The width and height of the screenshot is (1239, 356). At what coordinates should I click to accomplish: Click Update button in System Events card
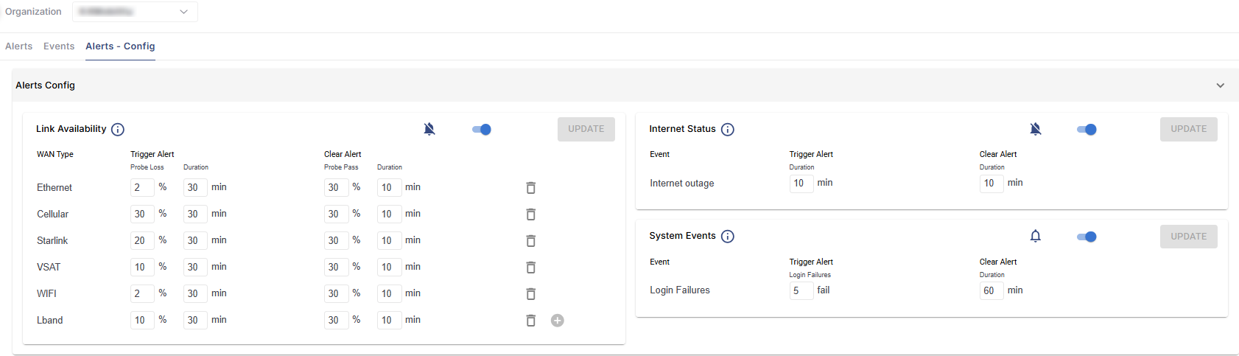(x=1188, y=237)
